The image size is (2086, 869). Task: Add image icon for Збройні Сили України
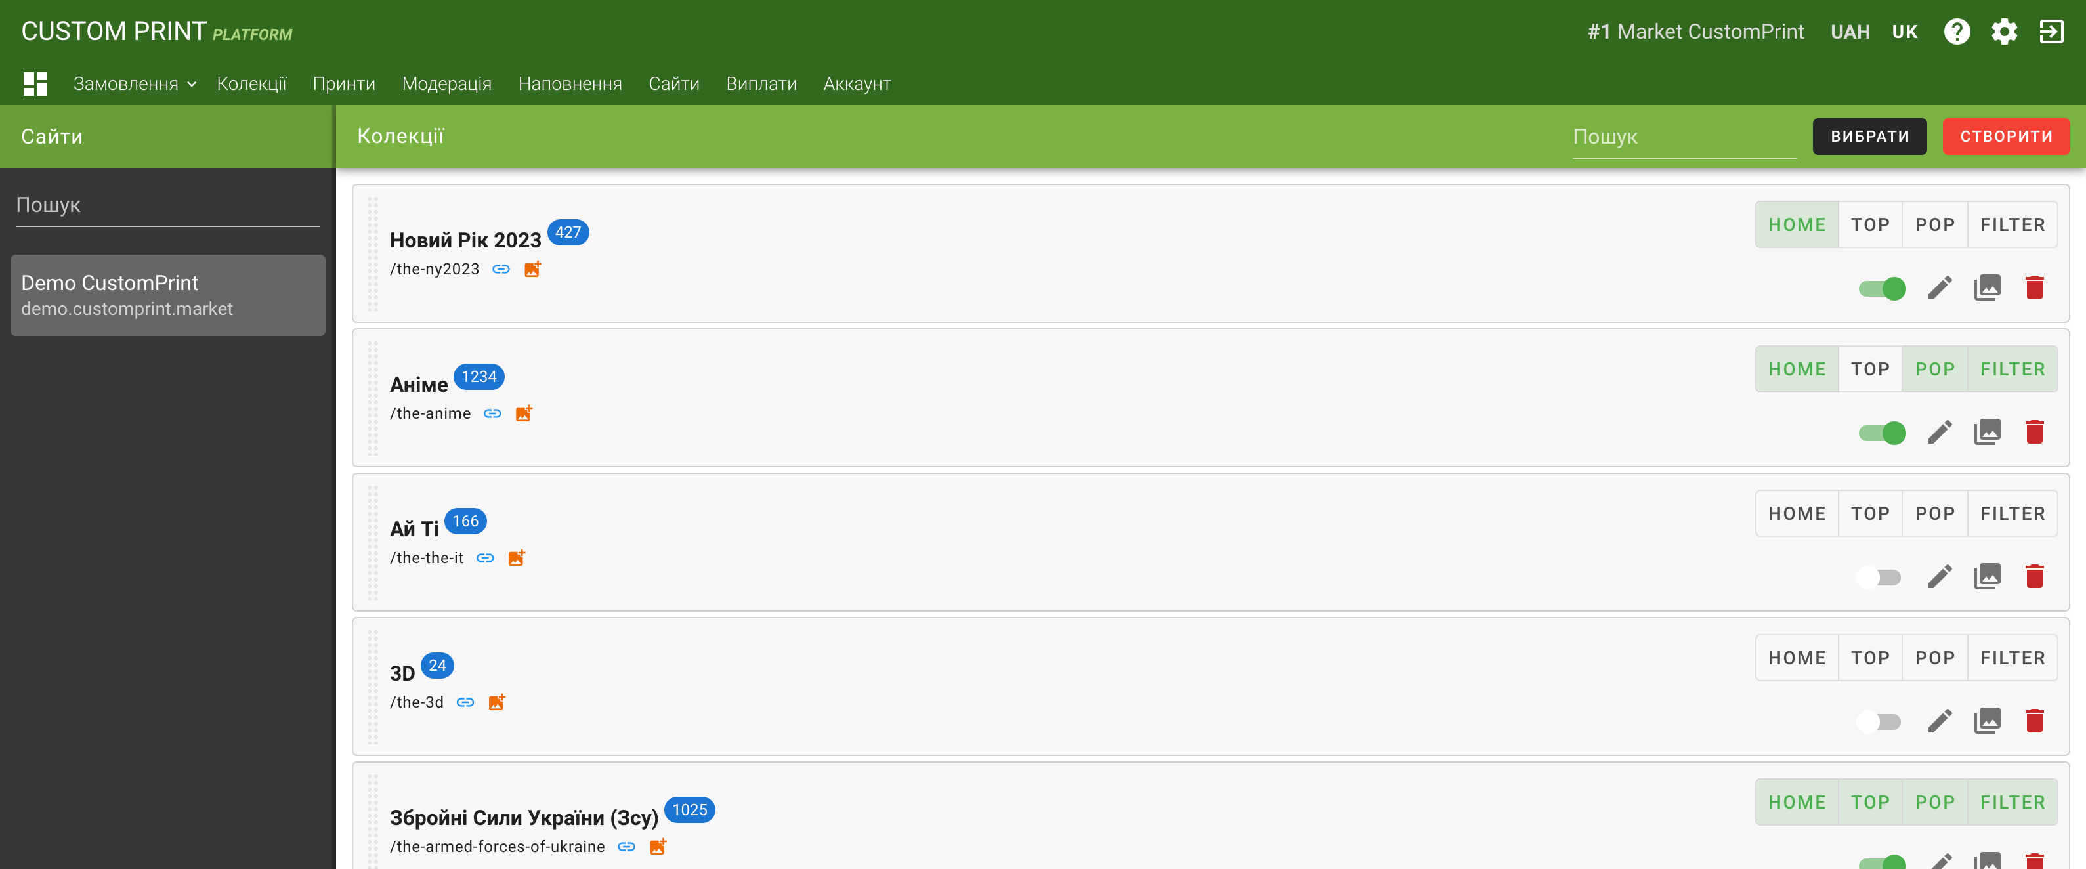pyautogui.click(x=658, y=846)
